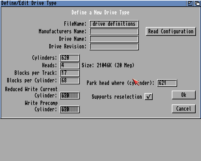
Task: Edit the Blocks per Track field
Action: [70, 73]
